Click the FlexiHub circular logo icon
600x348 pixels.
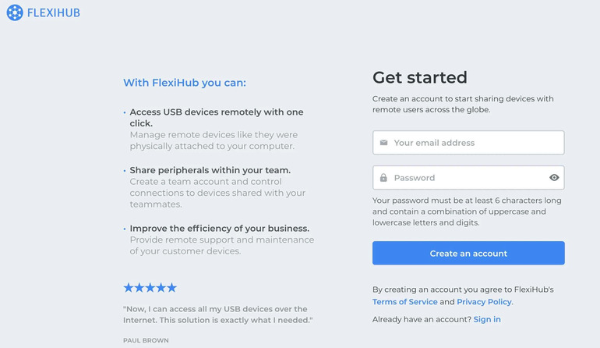[x=15, y=12]
